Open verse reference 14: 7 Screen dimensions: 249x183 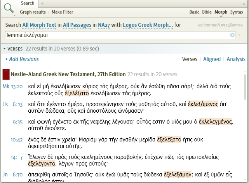pos(17,157)
